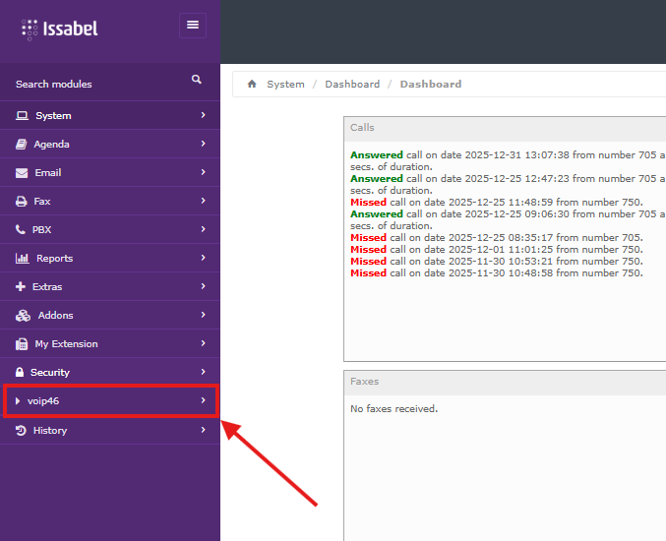666x541 pixels.
Task: Expand Addons menu chevron
Action: pos(203,315)
